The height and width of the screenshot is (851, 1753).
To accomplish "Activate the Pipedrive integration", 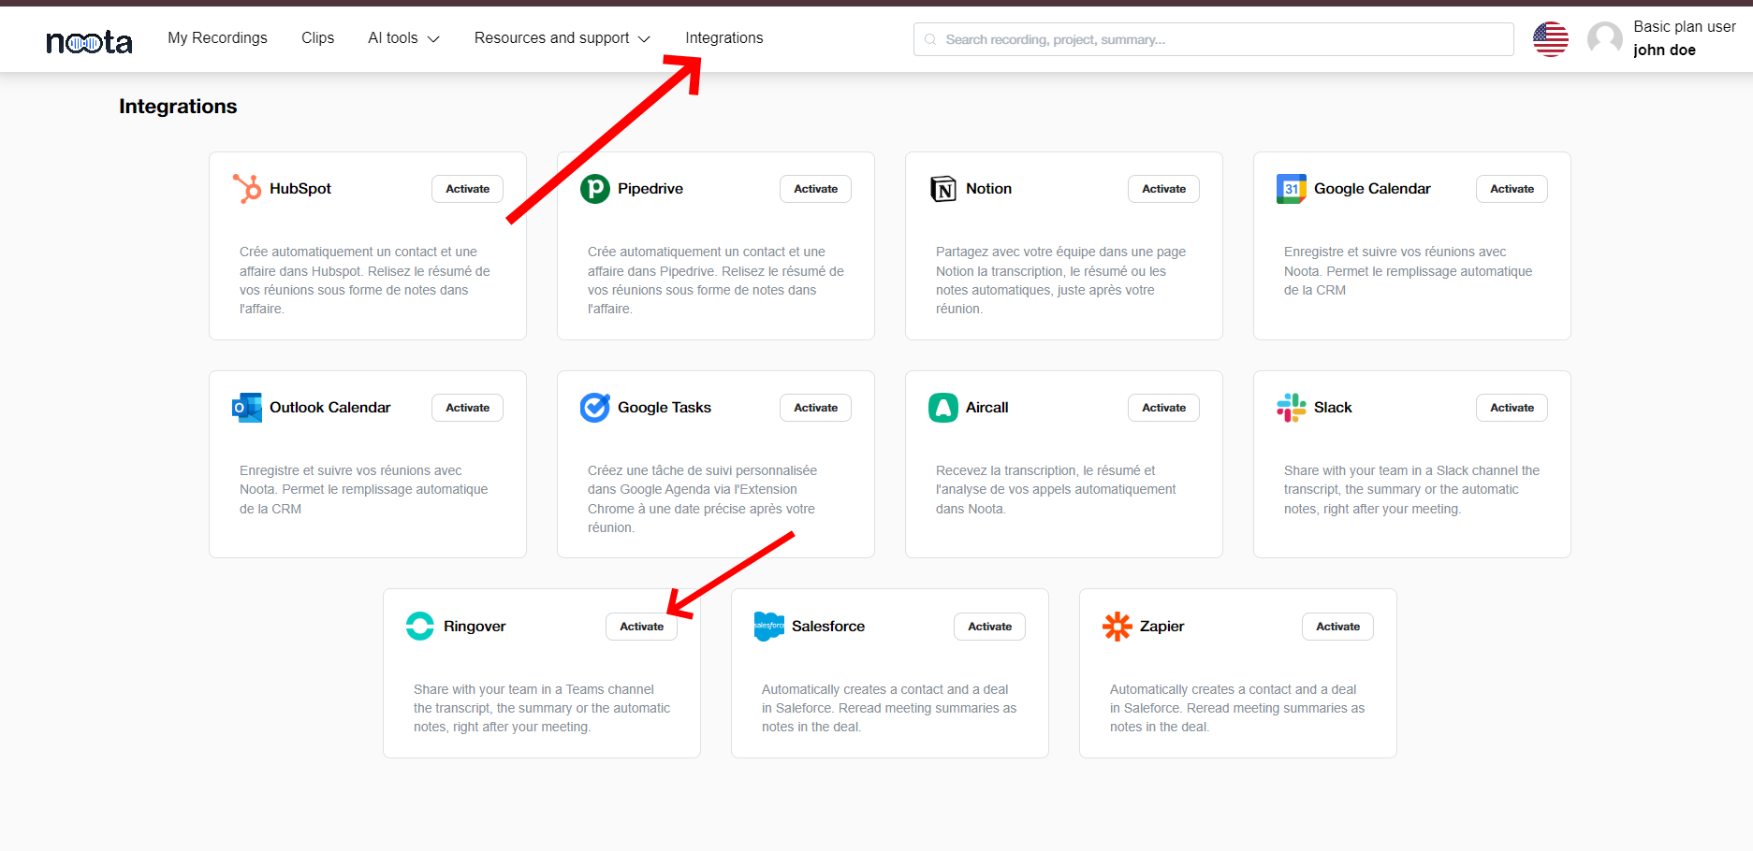I will (x=815, y=189).
